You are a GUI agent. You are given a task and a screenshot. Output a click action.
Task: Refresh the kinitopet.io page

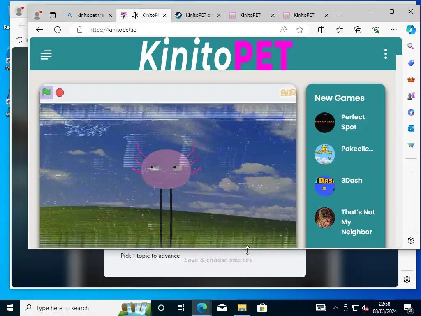pos(58,30)
